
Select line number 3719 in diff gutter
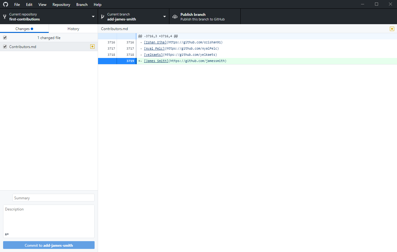(x=130, y=61)
